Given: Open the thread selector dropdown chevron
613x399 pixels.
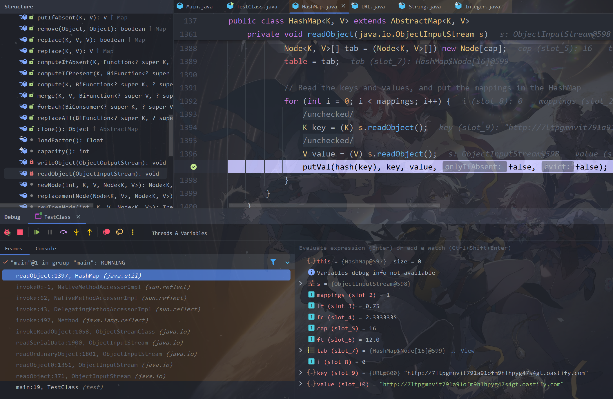Looking at the screenshot, I should point(287,263).
